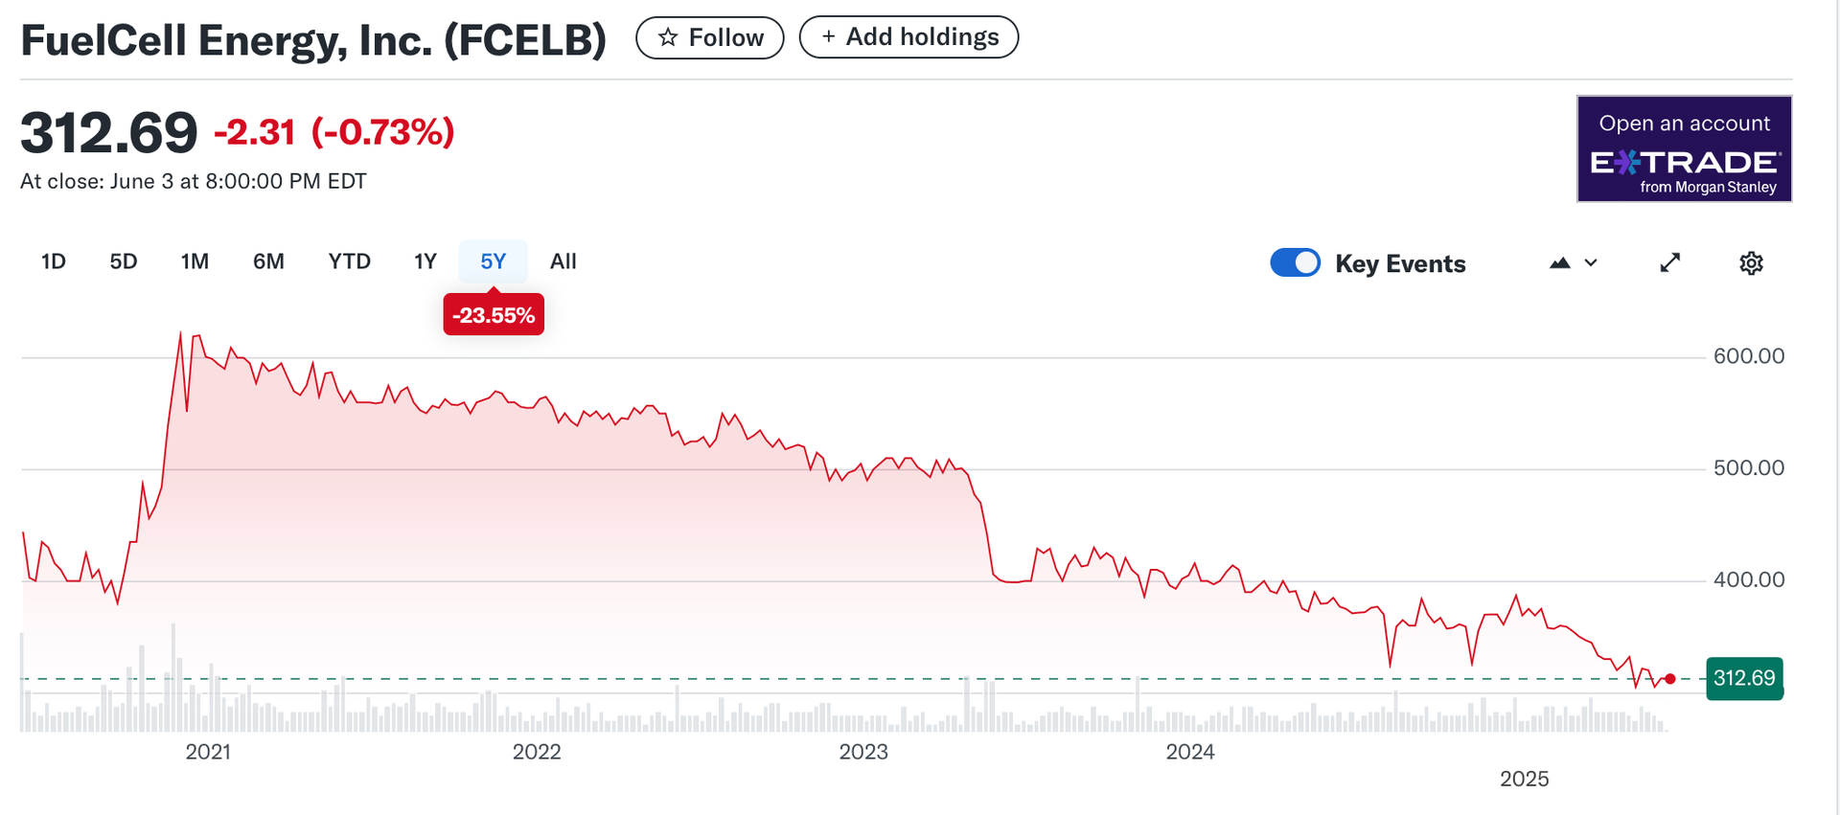Image resolution: width=1840 pixels, height=815 pixels.
Task: Select the 5D time range tab
Action: click(x=124, y=261)
